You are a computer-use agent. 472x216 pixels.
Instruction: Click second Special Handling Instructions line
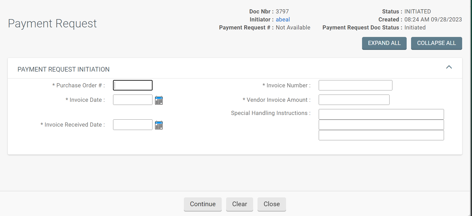381,125
